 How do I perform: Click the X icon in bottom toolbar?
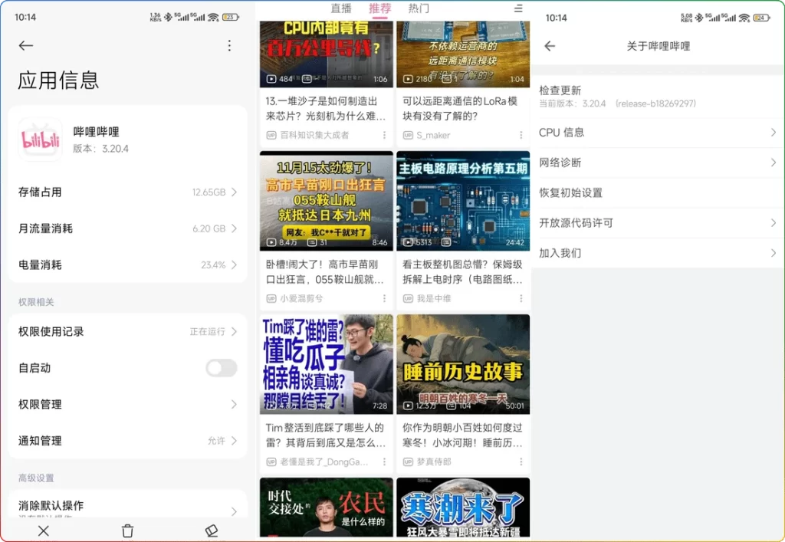click(43, 531)
